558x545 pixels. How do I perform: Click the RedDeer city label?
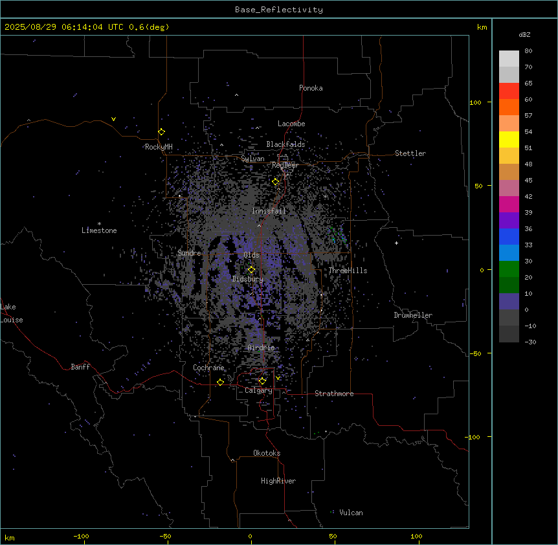tap(285, 165)
